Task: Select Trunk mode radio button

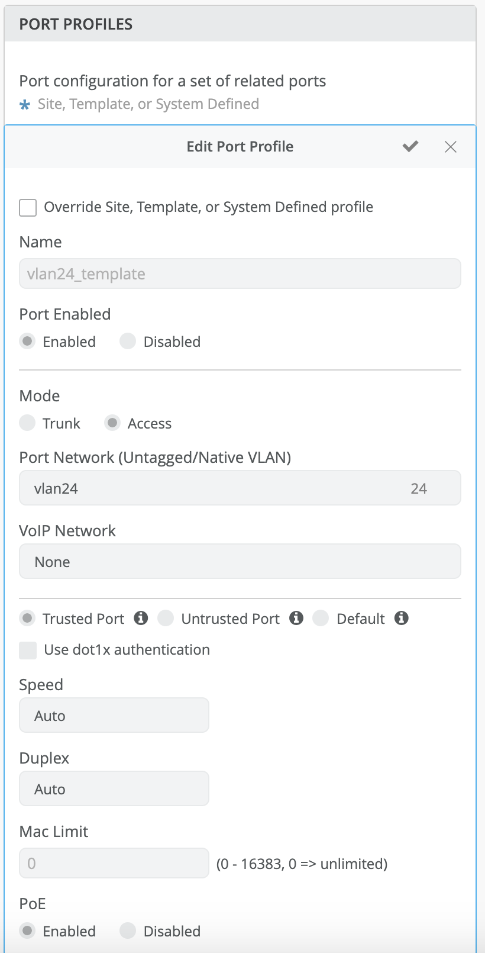Action: [x=27, y=423]
